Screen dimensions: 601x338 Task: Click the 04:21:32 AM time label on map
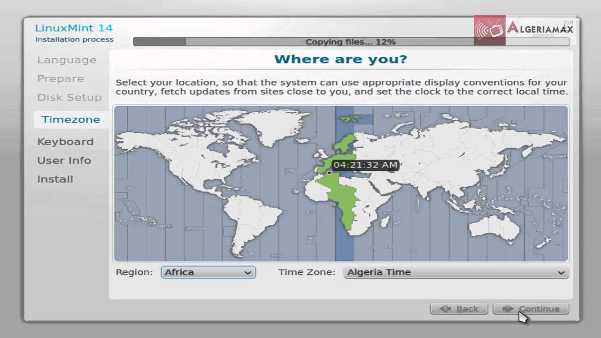pyautogui.click(x=366, y=165)
